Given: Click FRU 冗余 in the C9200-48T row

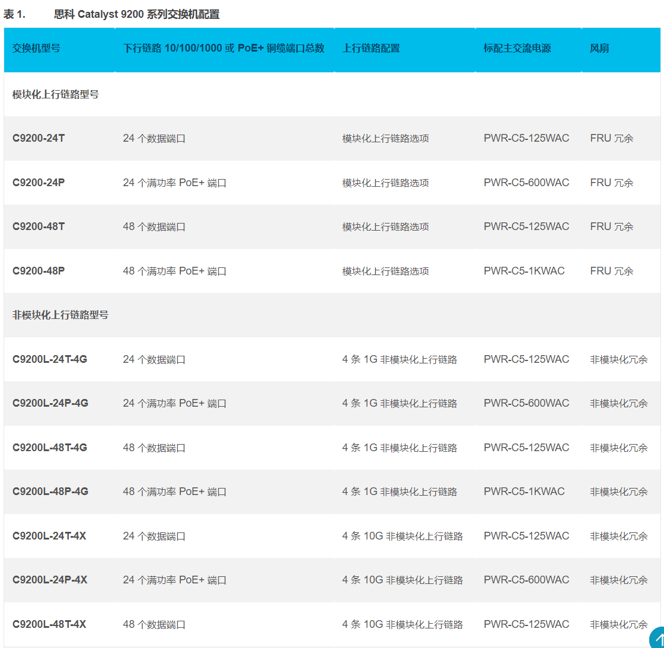Looking at the screenshot, I should (611, 226).
